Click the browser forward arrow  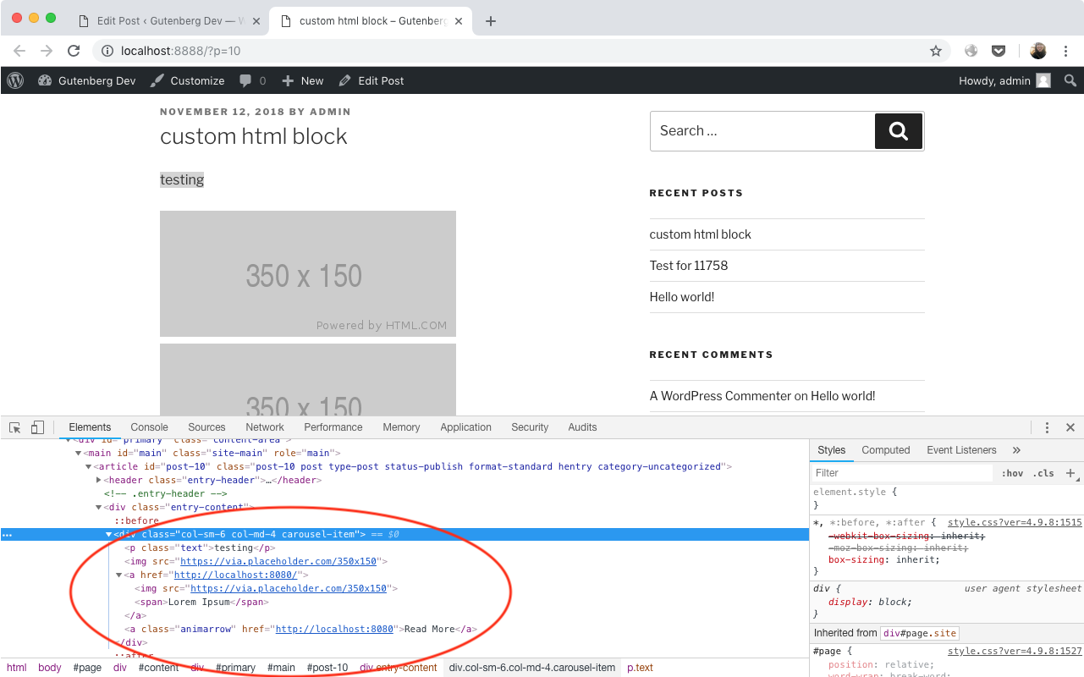point(47,51)
